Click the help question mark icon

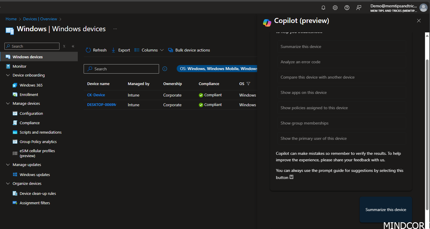pyautogui.click(x=347, y=7)
